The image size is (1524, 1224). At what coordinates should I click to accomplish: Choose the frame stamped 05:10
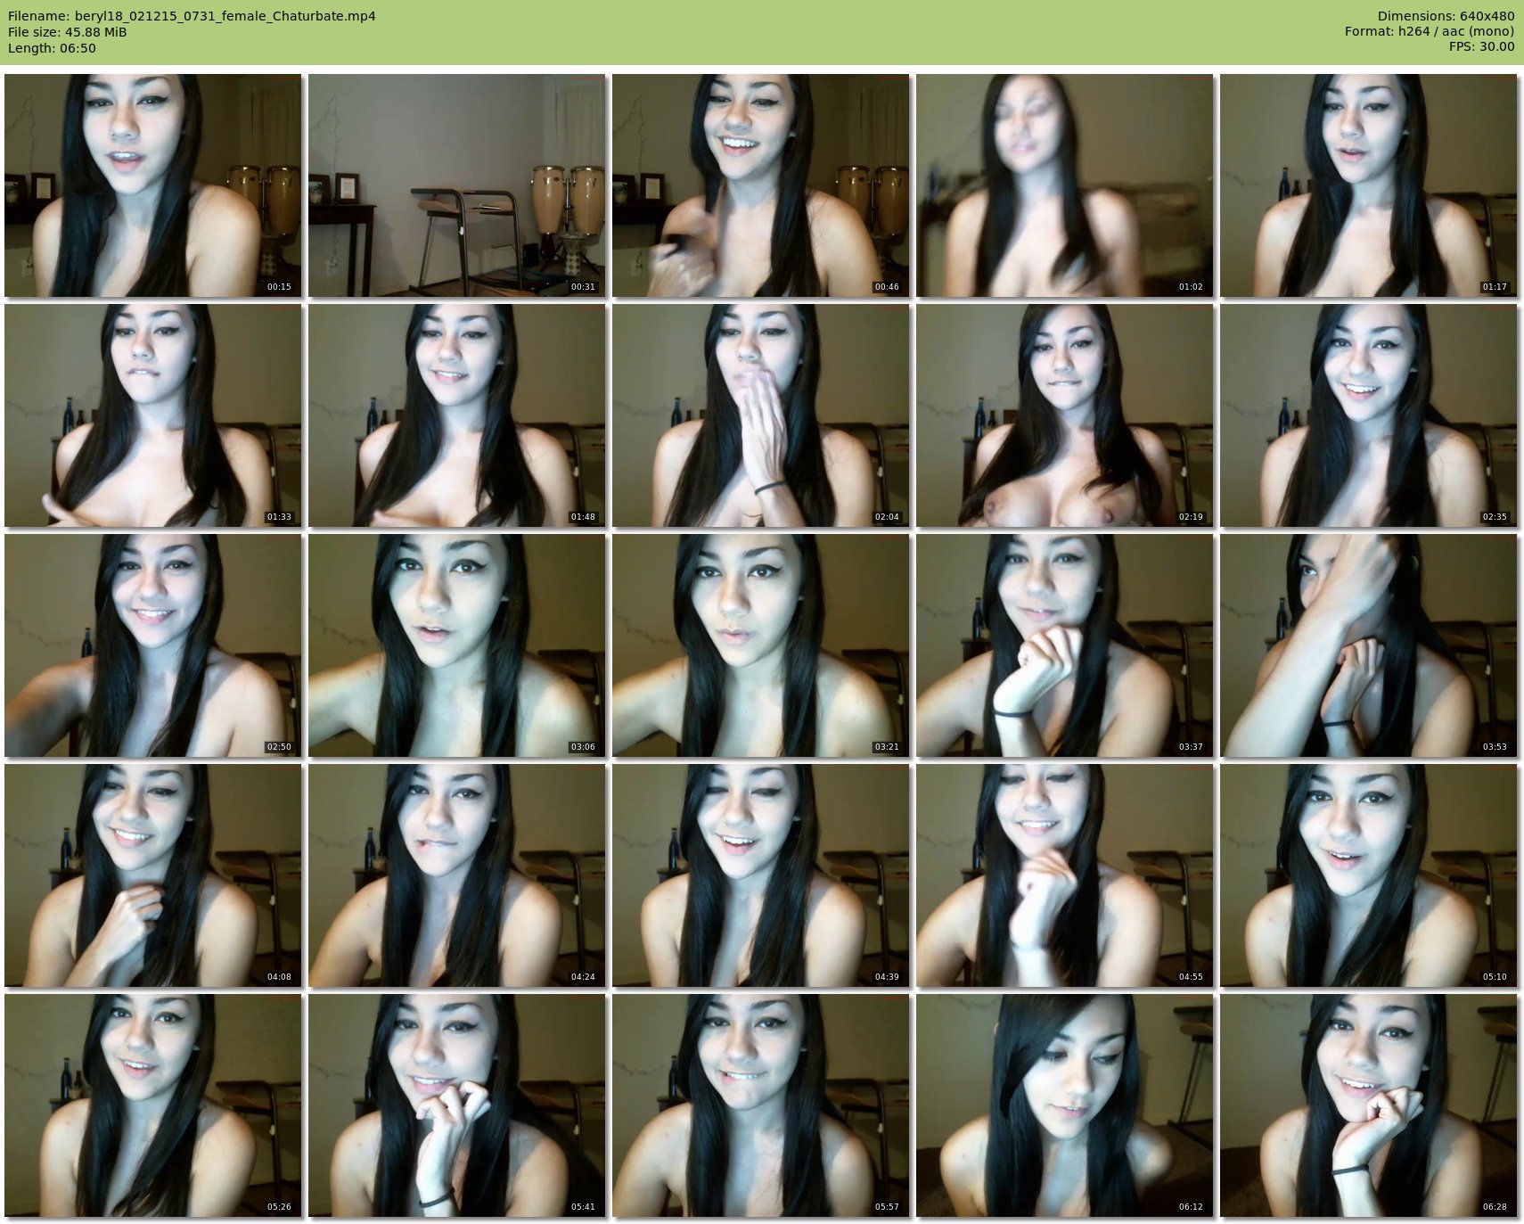(1368, 875)
